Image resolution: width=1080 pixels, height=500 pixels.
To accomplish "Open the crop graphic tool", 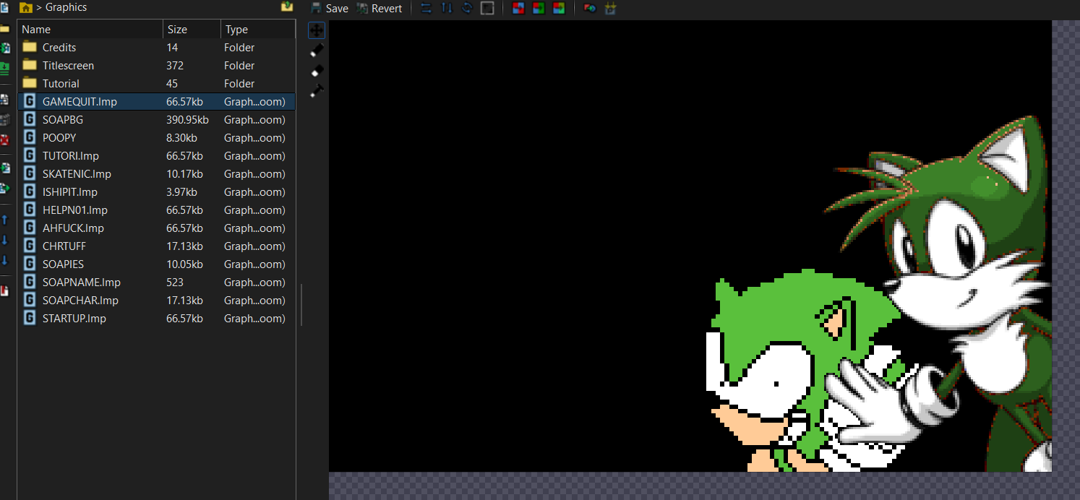I will coord(487,8).
